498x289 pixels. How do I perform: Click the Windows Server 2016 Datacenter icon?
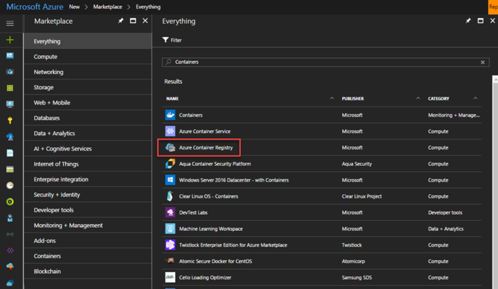(x=170, y=180)
